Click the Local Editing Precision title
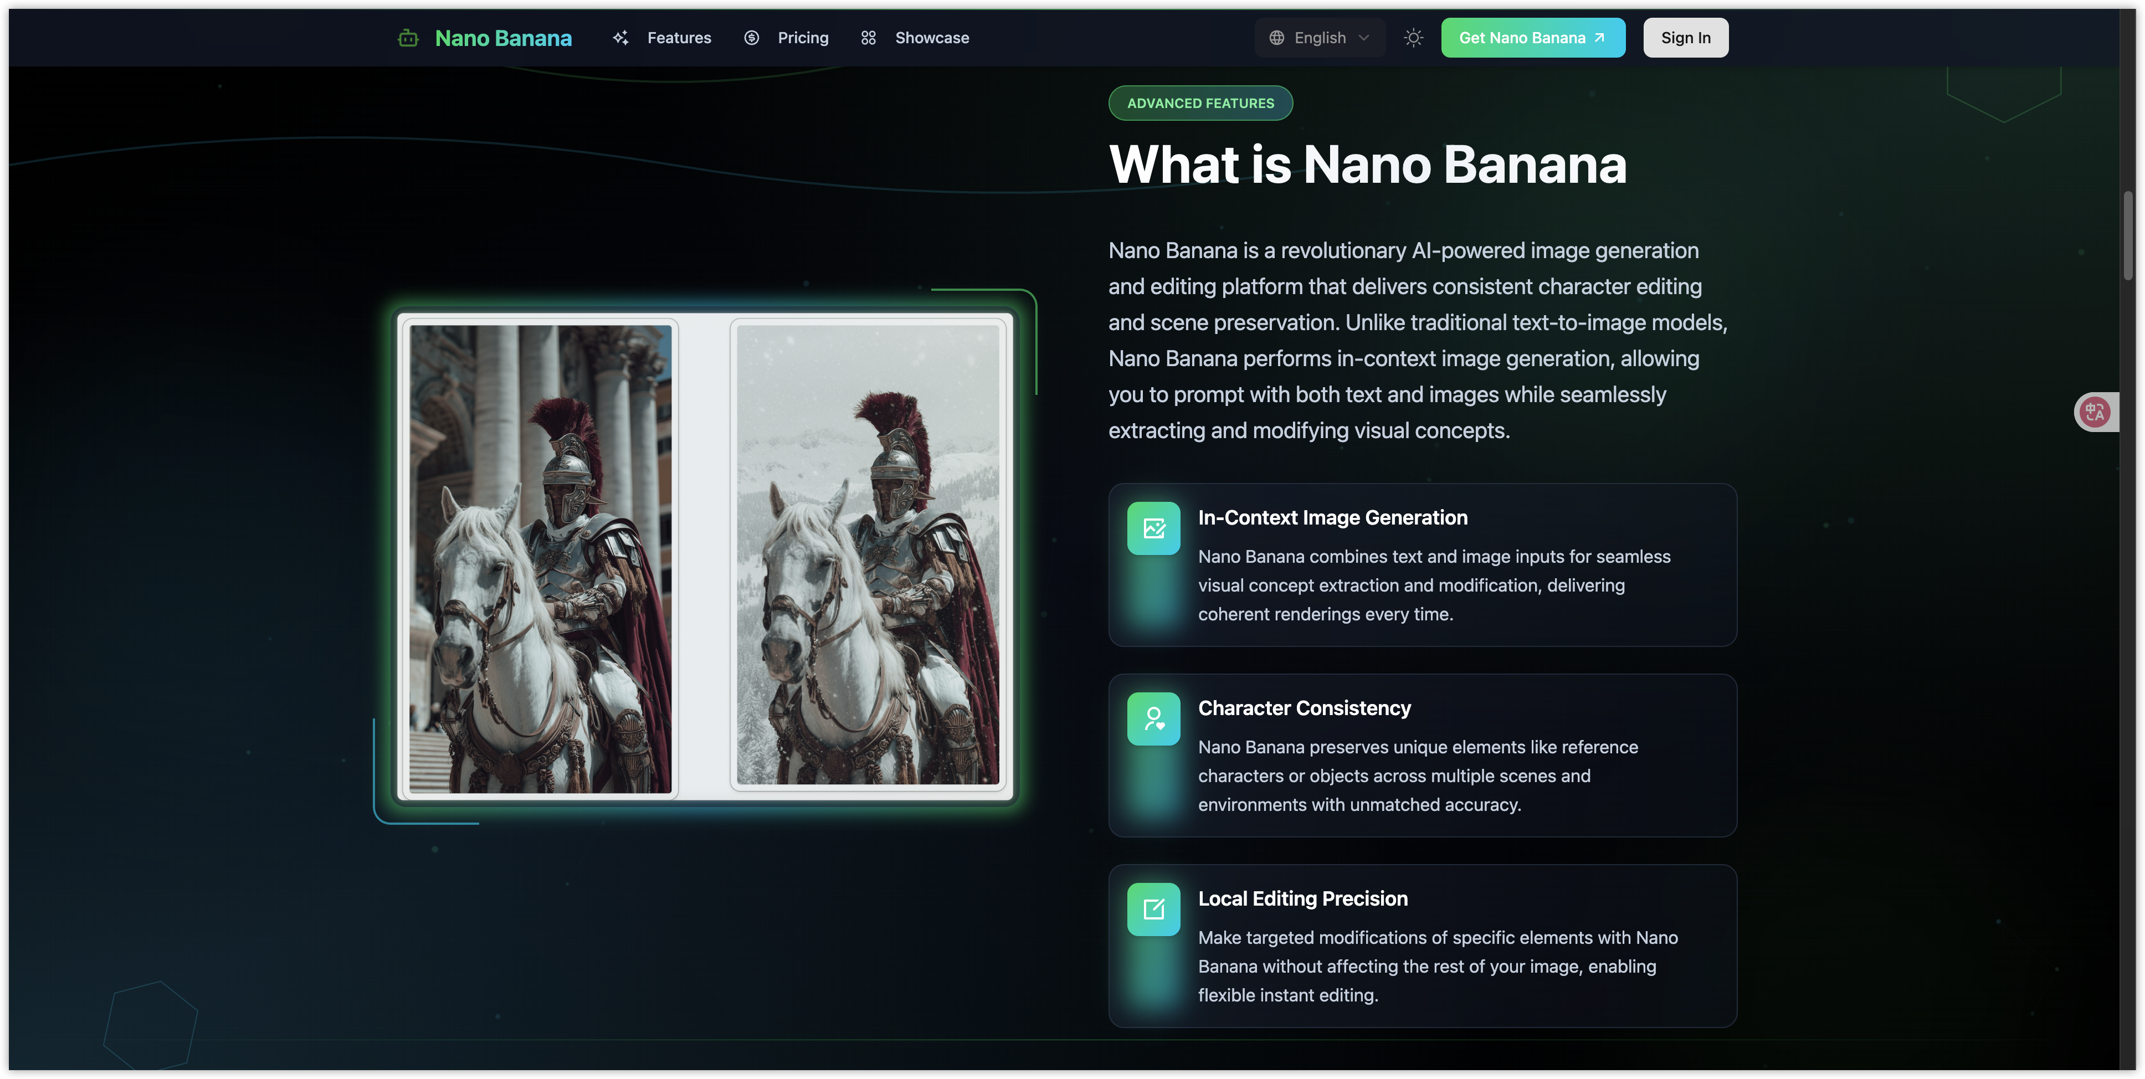Viewport: 2145px width, 1079px height. 1302,899
